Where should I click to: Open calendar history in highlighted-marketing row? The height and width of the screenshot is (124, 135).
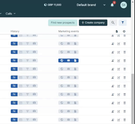pos(21,60)
